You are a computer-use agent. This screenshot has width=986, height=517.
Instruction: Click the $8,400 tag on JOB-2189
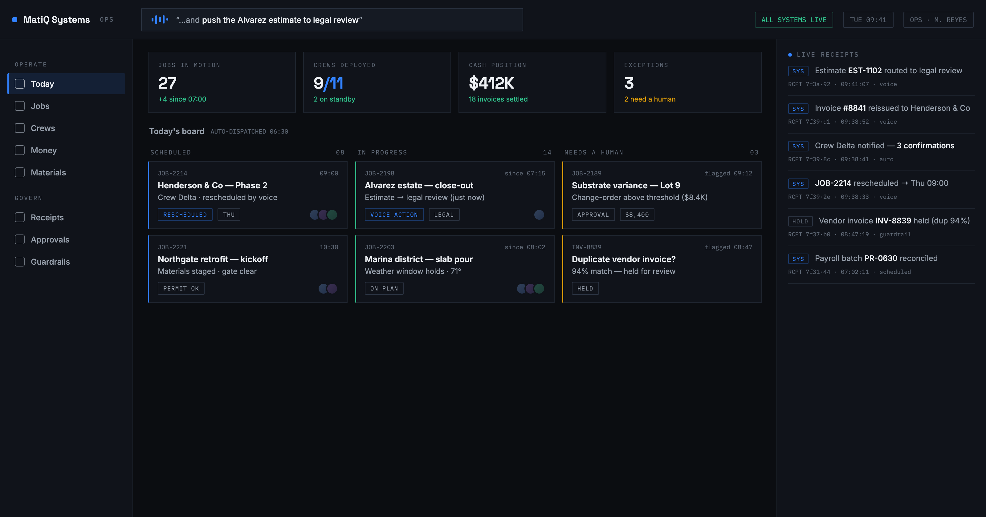tap(637, 214)
